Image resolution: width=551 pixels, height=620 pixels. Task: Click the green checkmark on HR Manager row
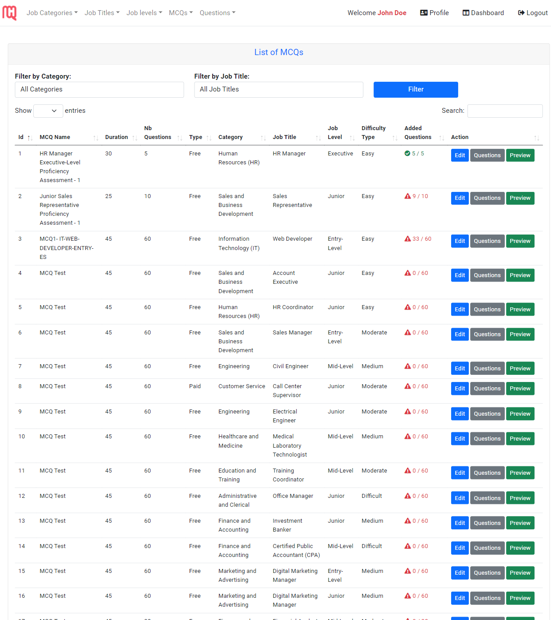pos(408,153)
